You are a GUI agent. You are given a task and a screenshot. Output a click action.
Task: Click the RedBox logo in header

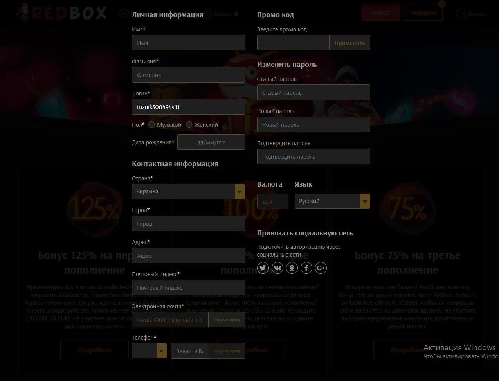pos(62,13)
